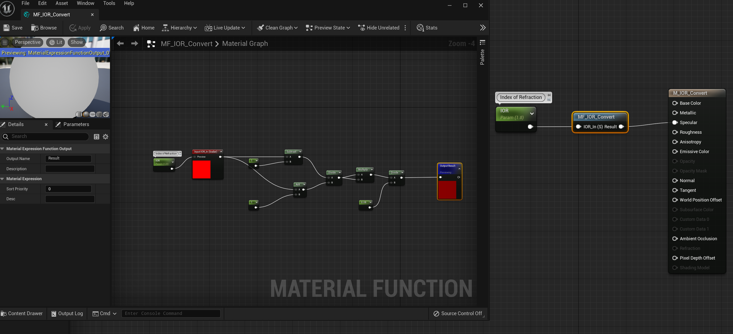
Task: Open the viewport hamburger options menu
Action: (5, 42)
